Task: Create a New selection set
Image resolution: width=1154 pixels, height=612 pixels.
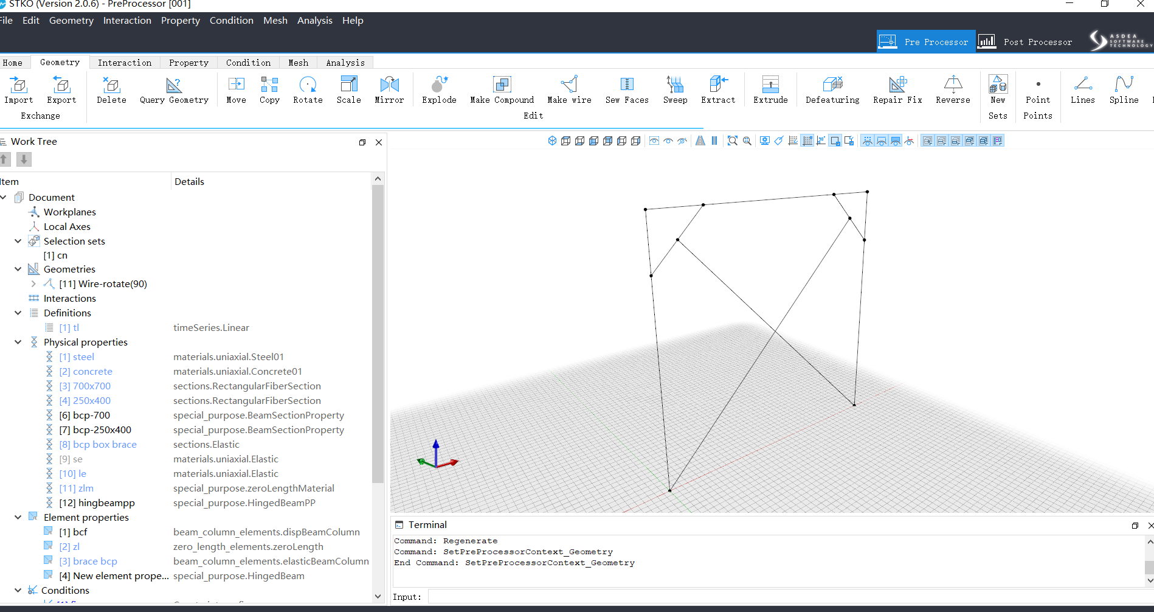Action: tap(998, 89)
